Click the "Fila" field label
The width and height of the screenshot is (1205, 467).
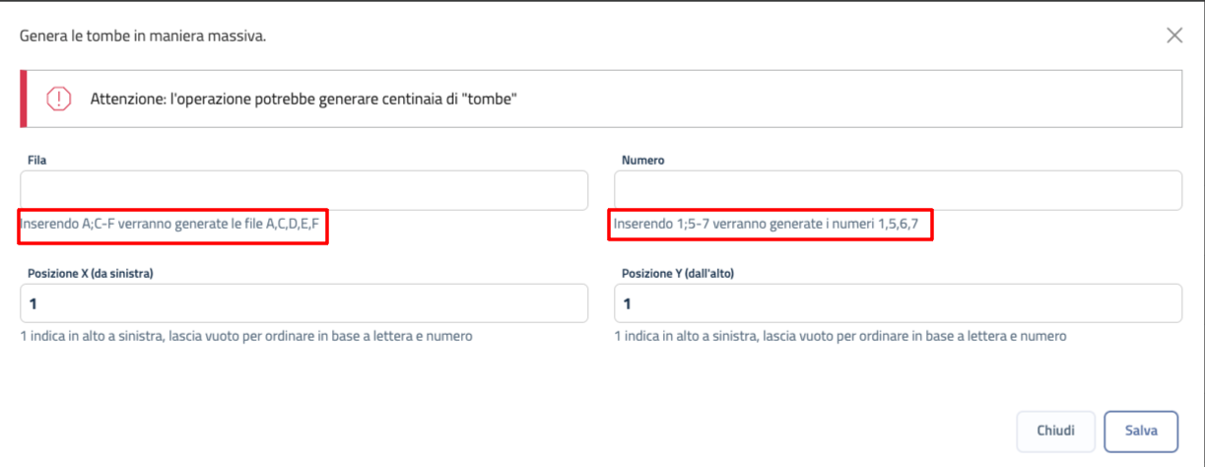pos(37,160)
